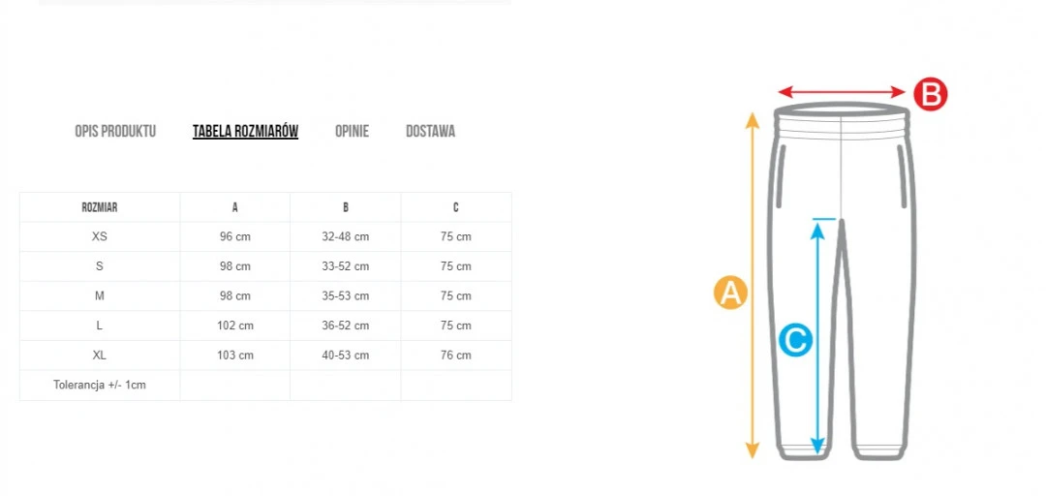This screenshot has width=1046, height=496.
Task: Click the orange A marker icon
Action: point(730,292)
